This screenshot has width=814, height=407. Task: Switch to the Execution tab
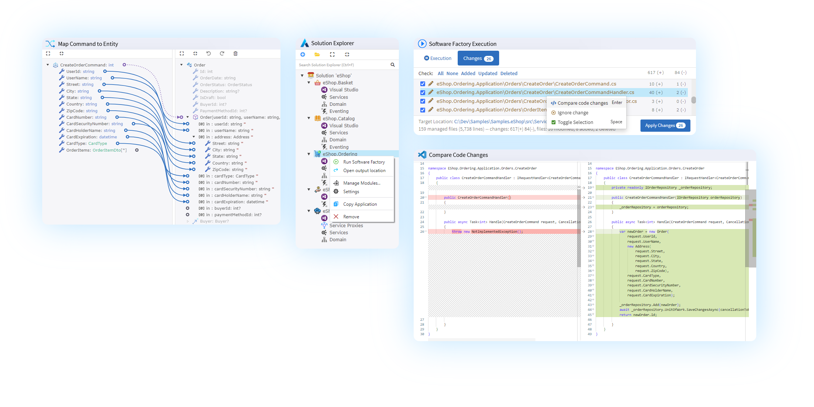pyautogui.click(x=438, y=58)
